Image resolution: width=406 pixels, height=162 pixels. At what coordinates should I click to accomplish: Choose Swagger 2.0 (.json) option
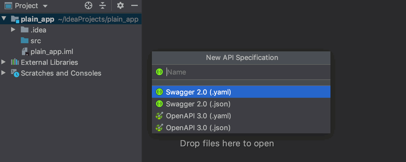click(x=241, y=104)
